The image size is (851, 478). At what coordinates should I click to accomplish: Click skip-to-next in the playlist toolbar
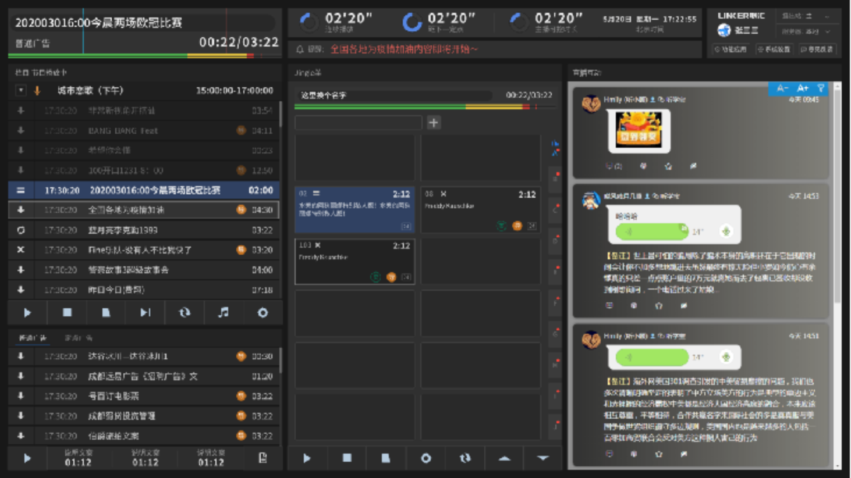[145, 313]
